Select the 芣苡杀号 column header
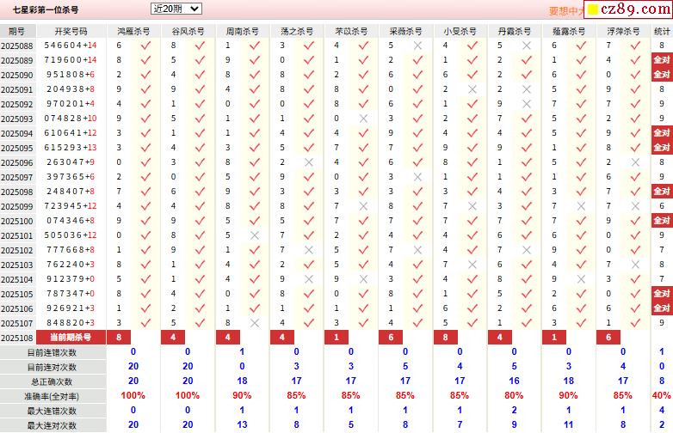The image size is (673, 433). (351, 31)
